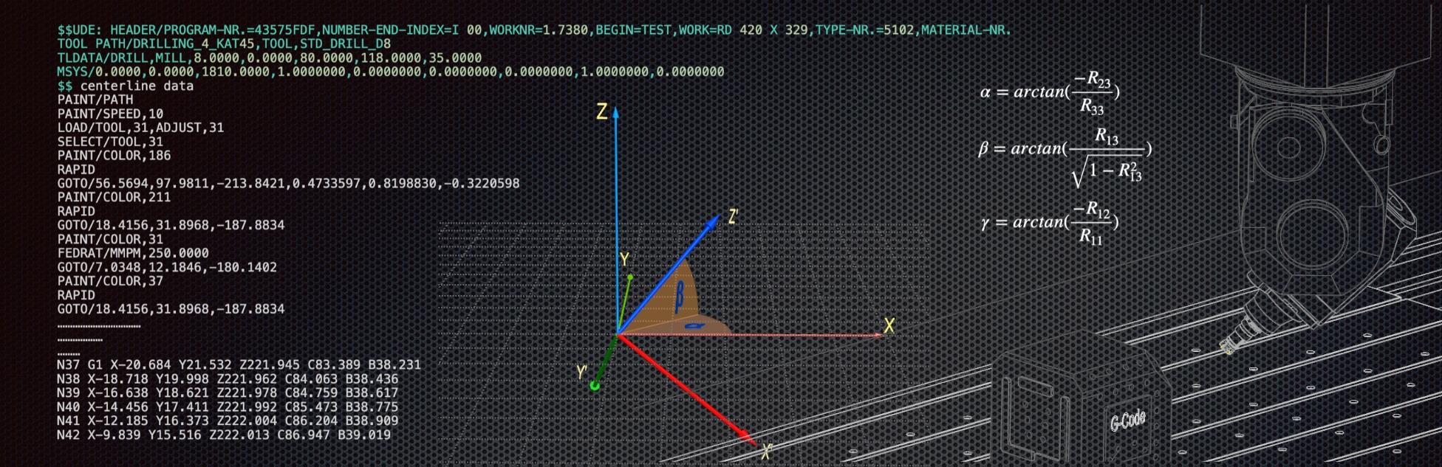The width and height of the screenshot is (1442, 467).
Task: Select the 'TOOL PATH/DRILLING_4_KAT45,TOOL,STD_DRILL_D8' line
Action: click(224, 44)
